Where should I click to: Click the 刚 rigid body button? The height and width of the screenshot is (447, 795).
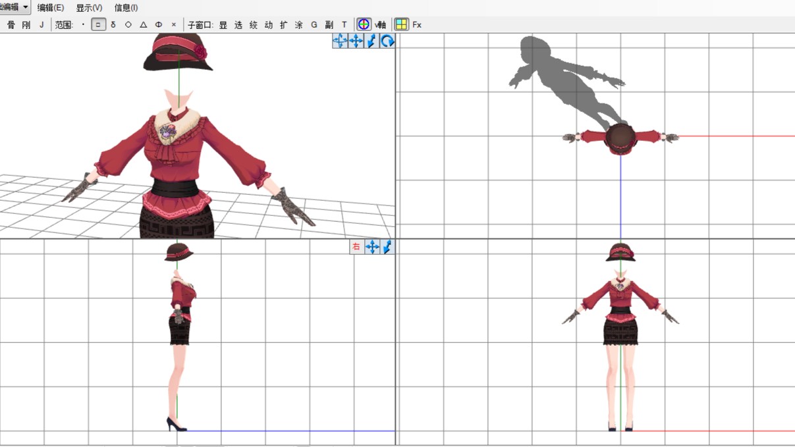[26, 24]
